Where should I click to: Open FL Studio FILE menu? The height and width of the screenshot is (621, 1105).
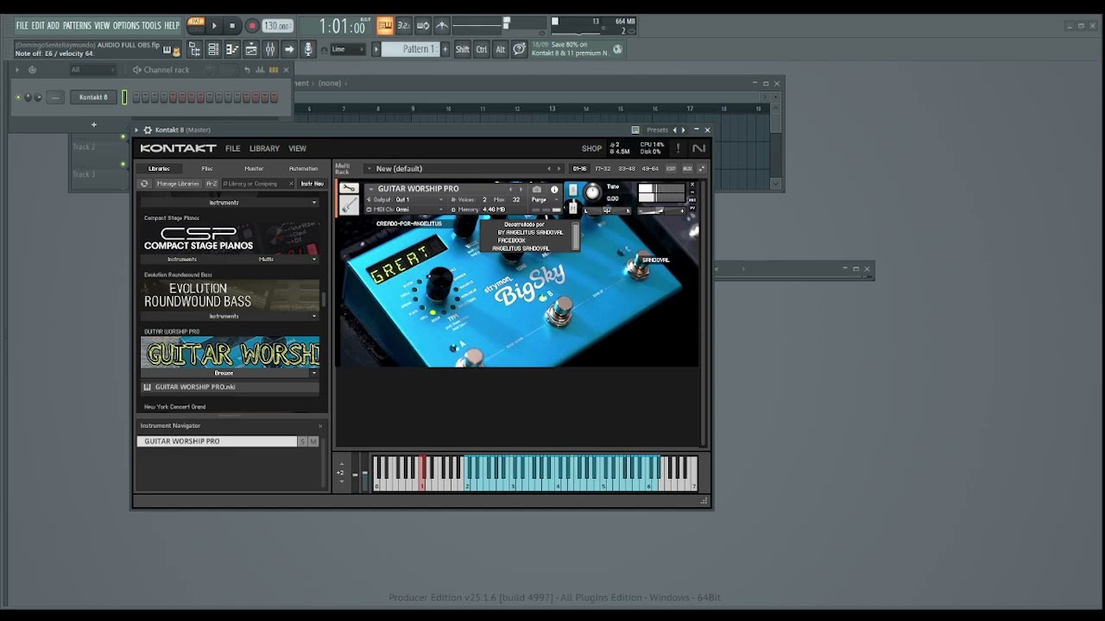pos(22,26)
